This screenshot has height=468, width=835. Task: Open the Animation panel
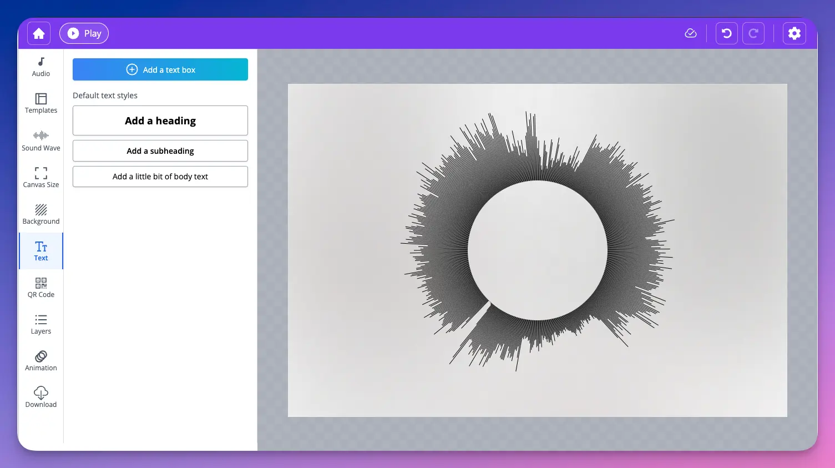tap(41, 361)
